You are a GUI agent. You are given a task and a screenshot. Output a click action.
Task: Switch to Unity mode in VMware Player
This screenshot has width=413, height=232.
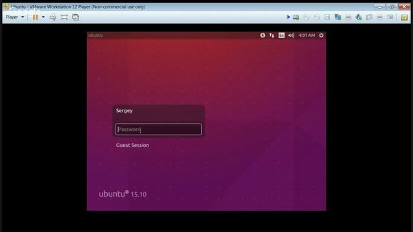point(76,17)
